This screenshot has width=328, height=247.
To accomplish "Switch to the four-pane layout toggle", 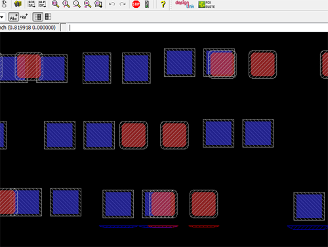I will pos(48,17).
